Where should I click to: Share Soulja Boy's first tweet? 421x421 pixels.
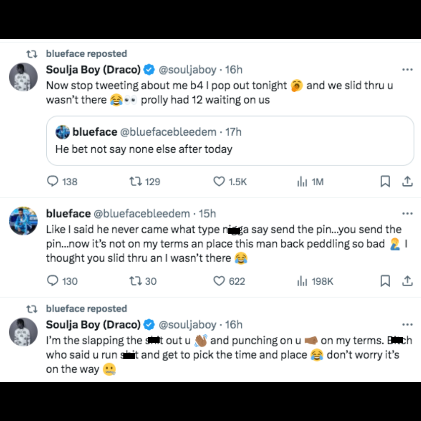click(x=407, y=181)
